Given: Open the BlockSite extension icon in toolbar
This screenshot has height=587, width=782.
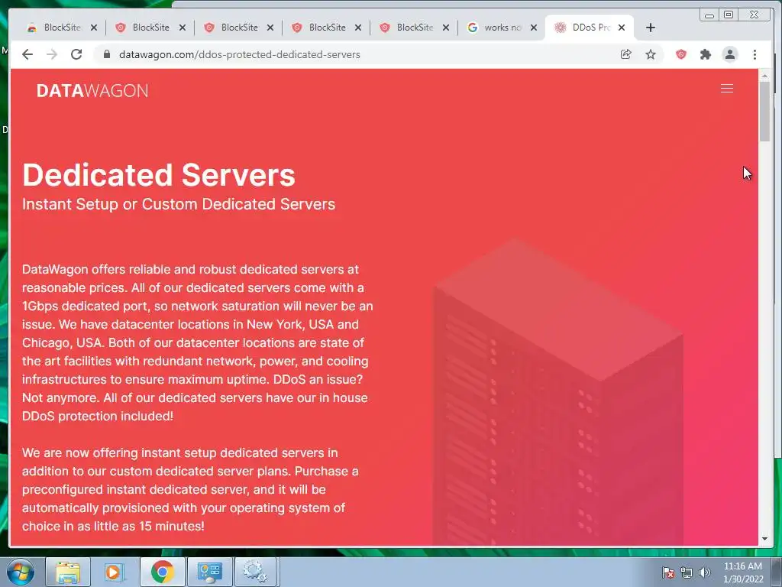Looking at the screenshot, I should pyautogui.click(x=680, y=54).
